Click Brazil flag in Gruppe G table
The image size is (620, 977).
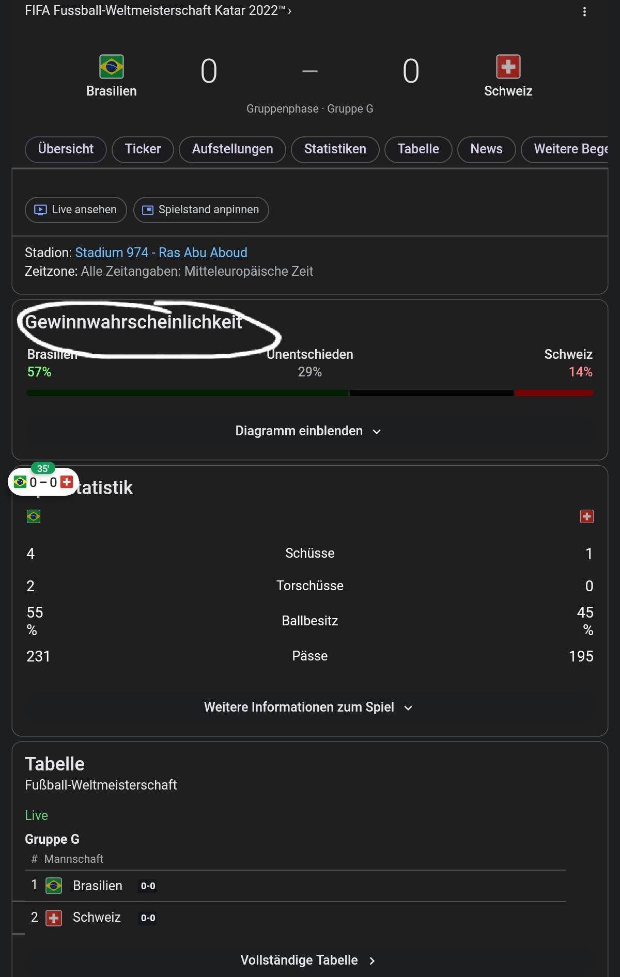click(x=54, y=886)
